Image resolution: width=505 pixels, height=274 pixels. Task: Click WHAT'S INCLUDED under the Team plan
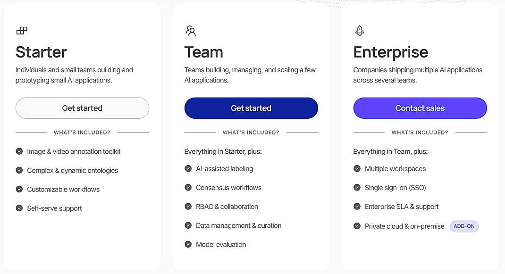(x=251, y=133)
